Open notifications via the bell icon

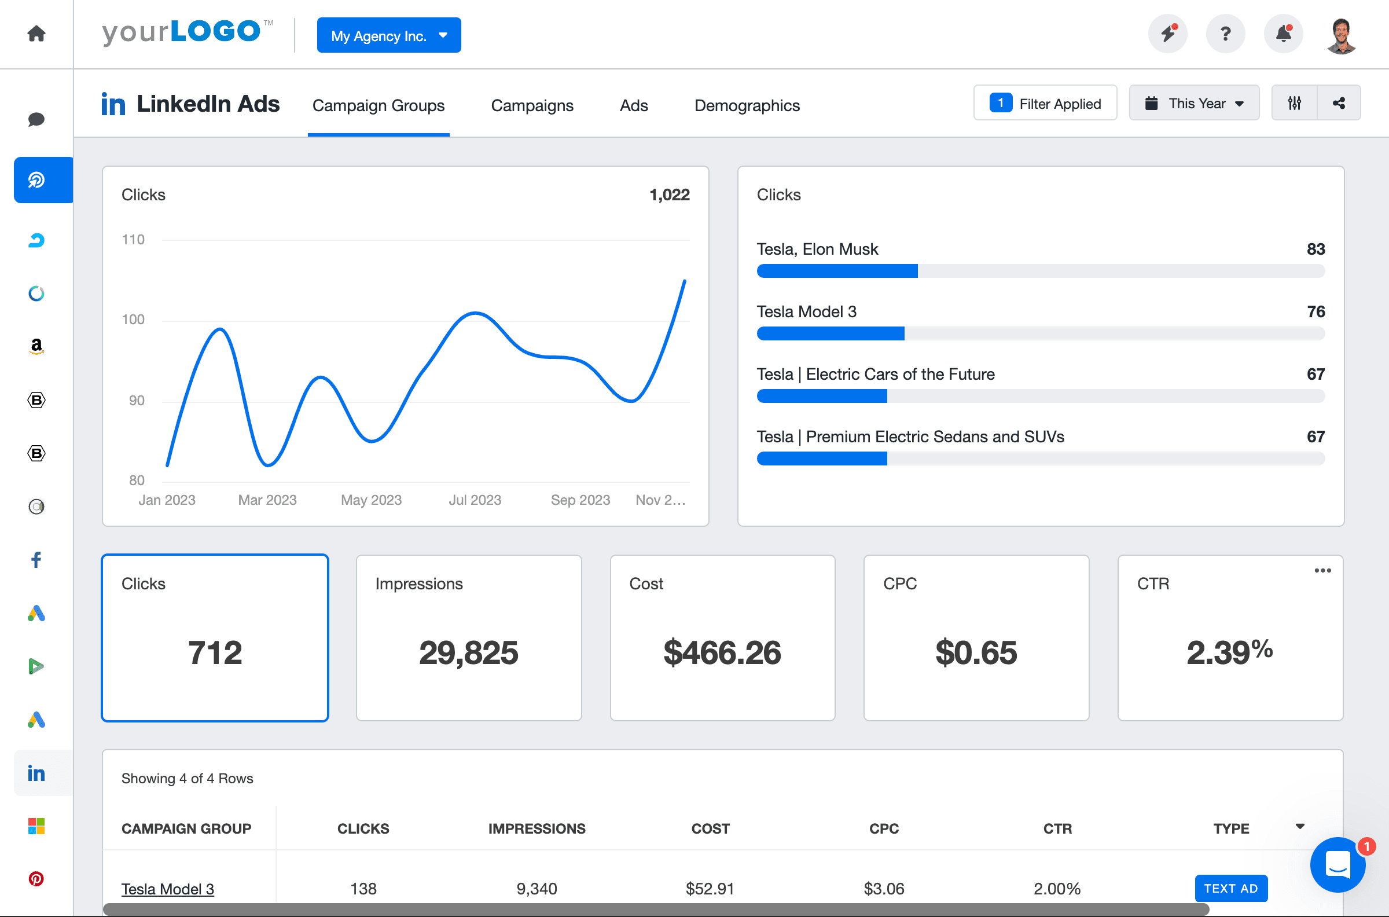1283,34
